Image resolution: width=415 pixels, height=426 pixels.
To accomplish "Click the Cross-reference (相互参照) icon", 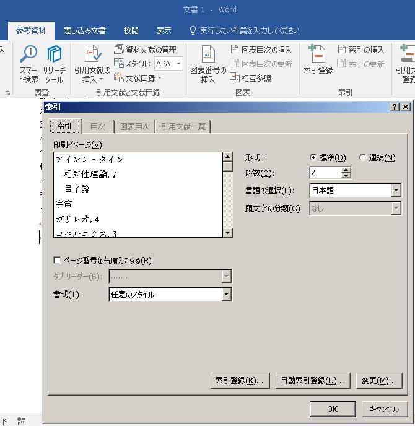I will pyautogui.click(x=251, y=77).
